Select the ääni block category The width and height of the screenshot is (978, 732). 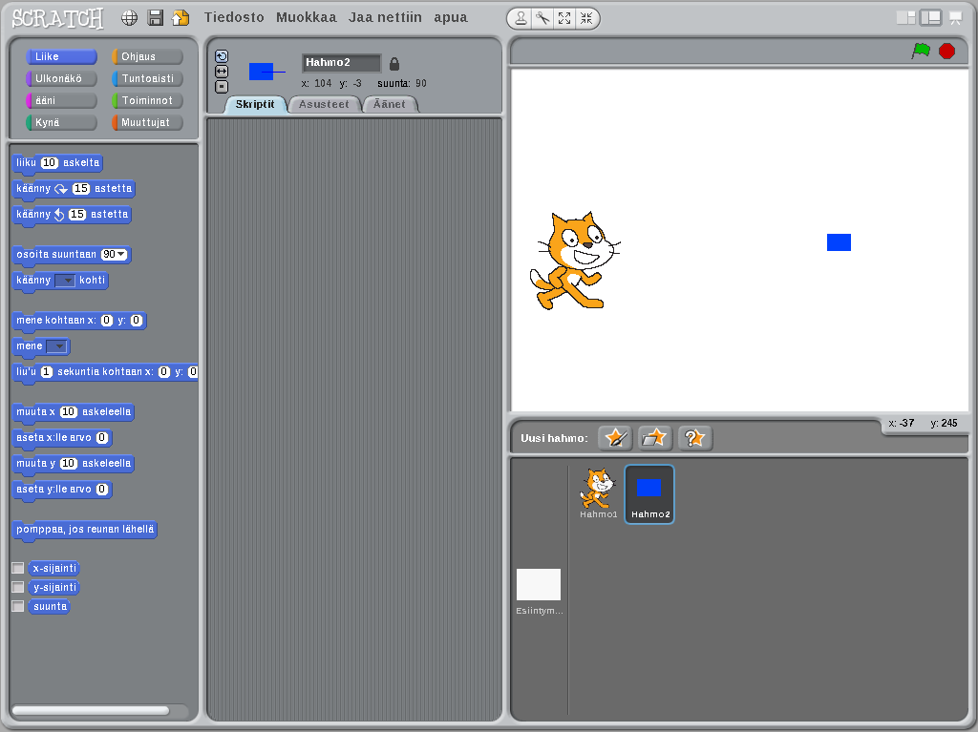click(x=61, y=100)
